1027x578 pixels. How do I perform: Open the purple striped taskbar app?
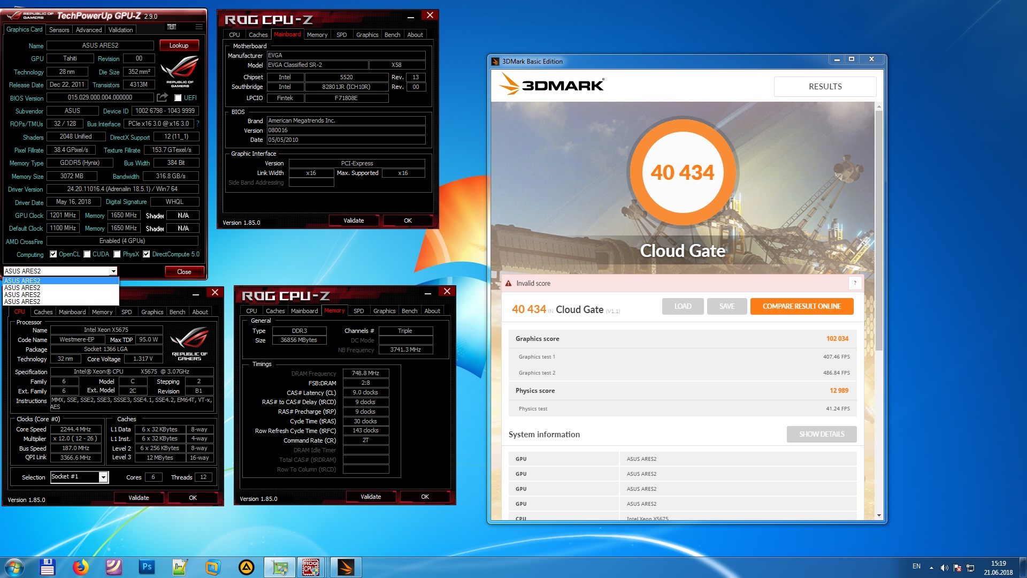click(x=113, y=567)
